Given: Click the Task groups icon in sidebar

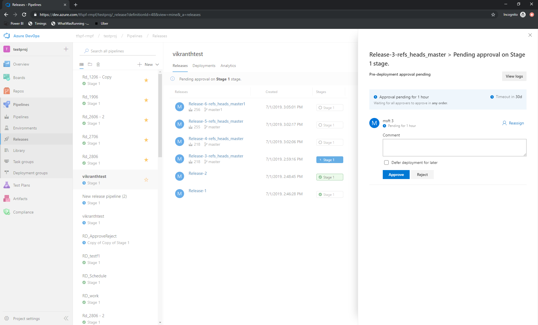Looking at the screenshot, I should click(x=7, y=161).
